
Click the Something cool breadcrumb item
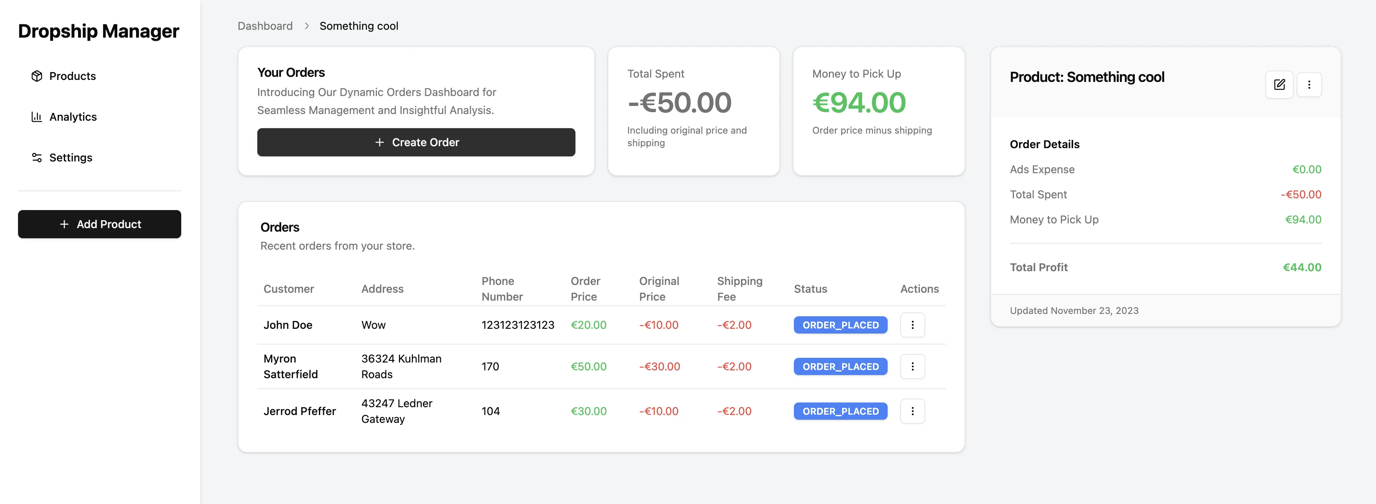tap(359, 26)
